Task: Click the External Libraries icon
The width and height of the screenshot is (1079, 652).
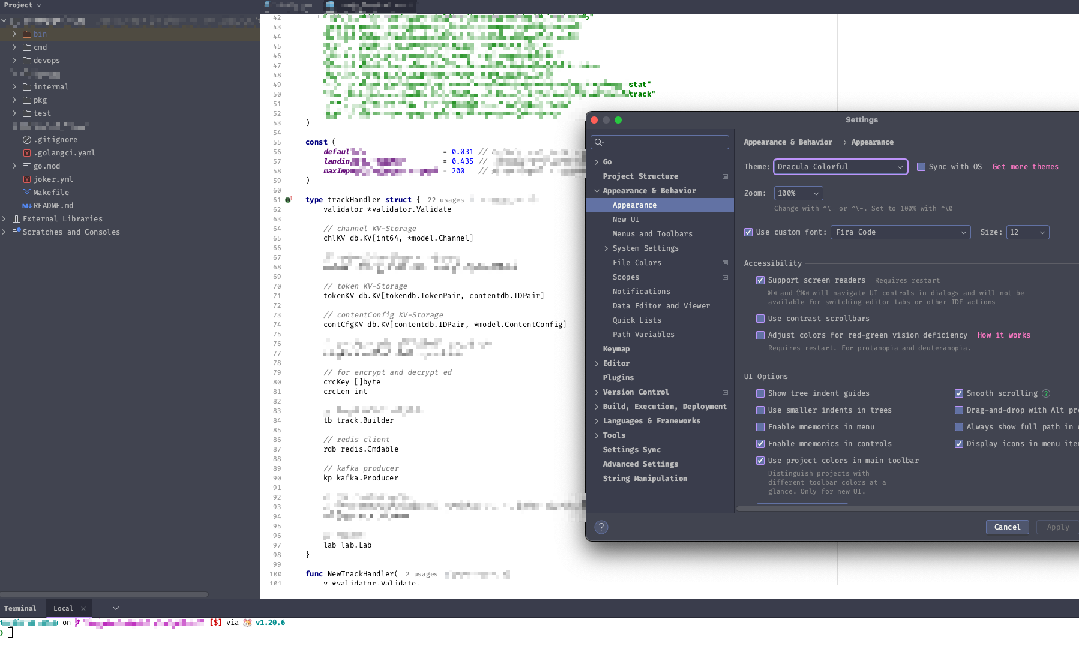Action: (16, 218)
